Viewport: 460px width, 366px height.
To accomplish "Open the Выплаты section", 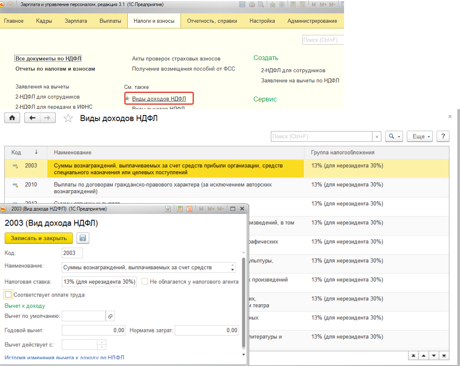I will point(110,21).
